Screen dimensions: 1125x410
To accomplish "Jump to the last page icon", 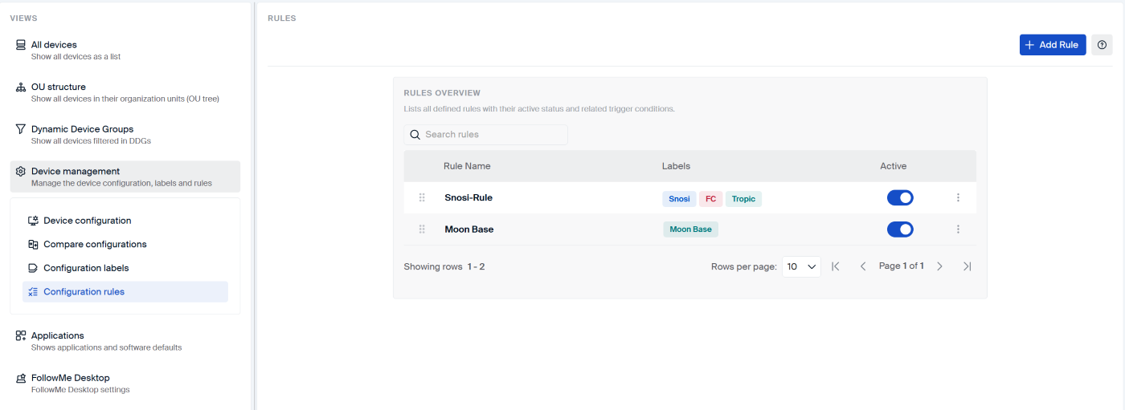I will [x=967, y=266].
